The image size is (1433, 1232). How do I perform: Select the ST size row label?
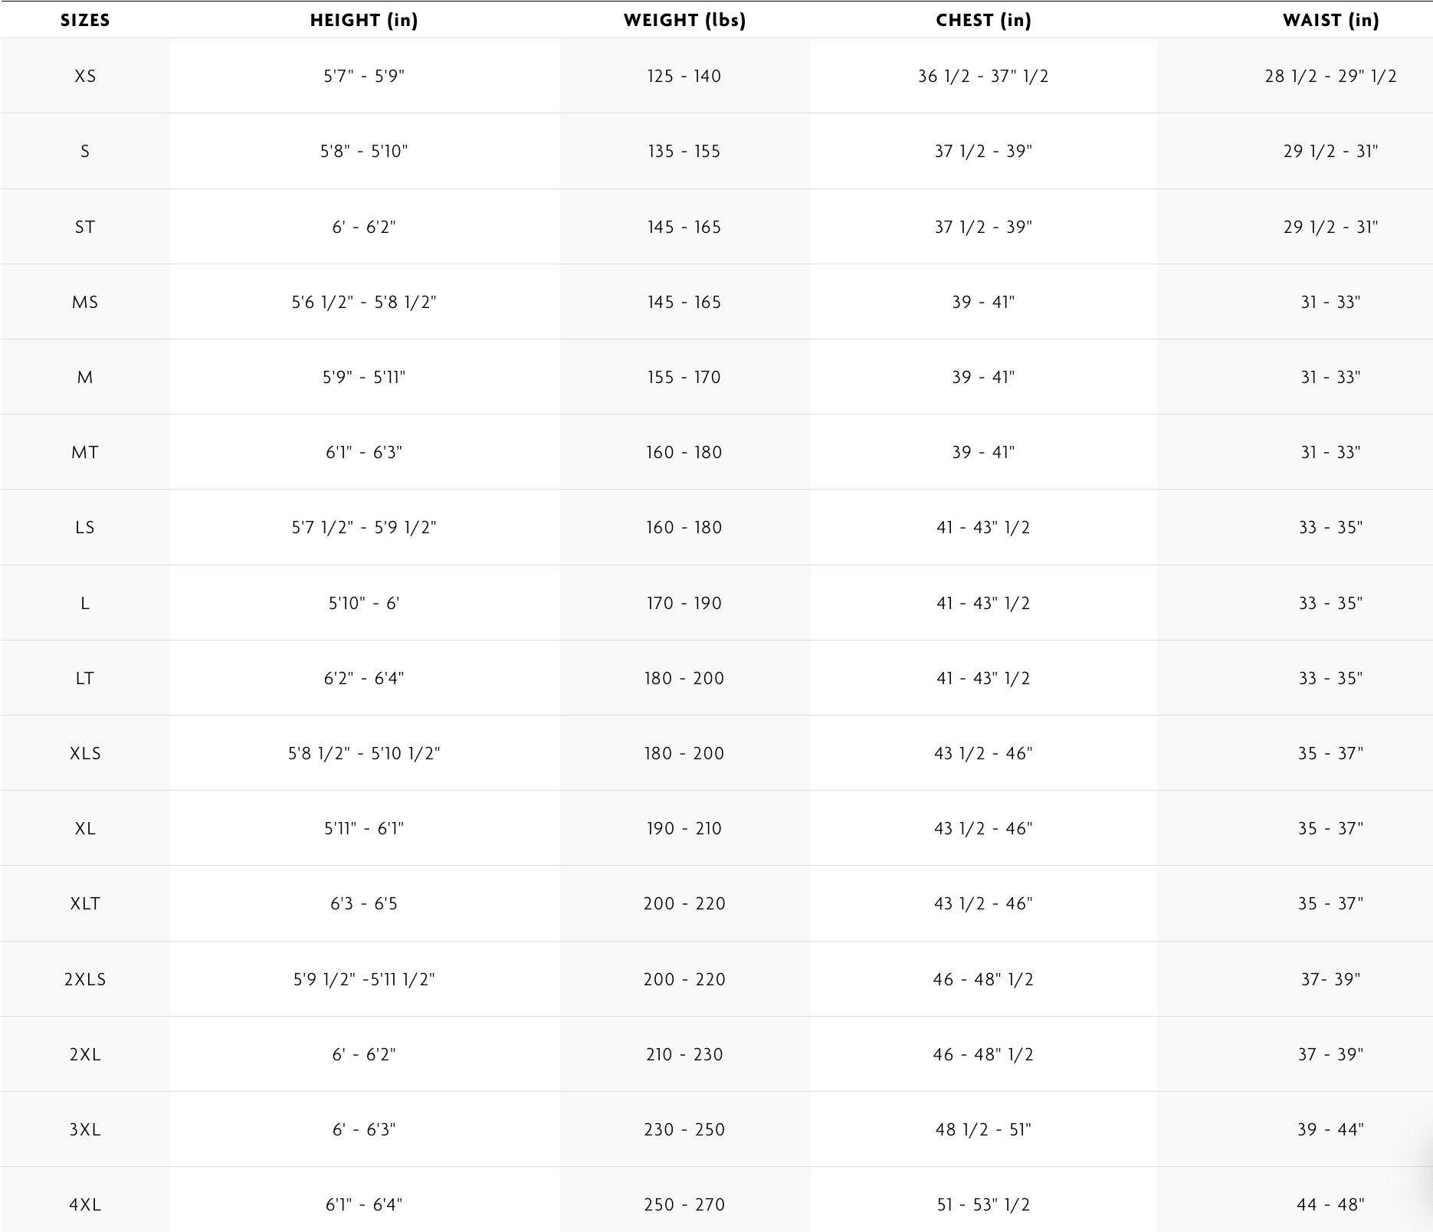(x=85, y=227)
